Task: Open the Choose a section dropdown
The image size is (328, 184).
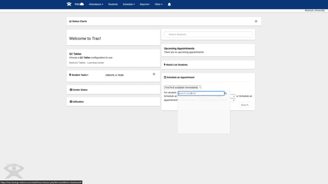Action: [x=234, y=100]
